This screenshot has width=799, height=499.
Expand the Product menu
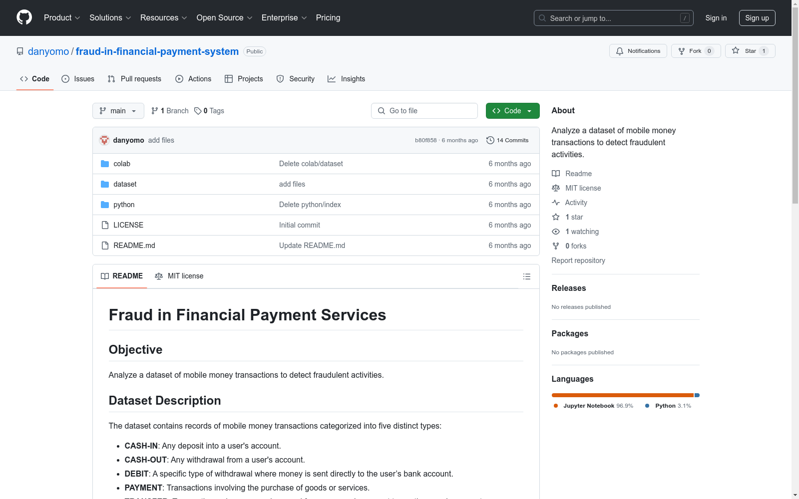pyautogui.click(x=62, y=18)
